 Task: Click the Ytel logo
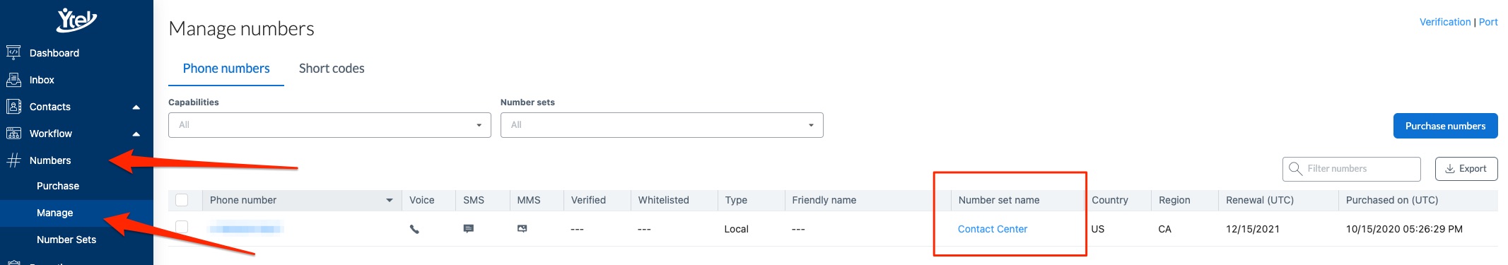[x=76, y=20]
